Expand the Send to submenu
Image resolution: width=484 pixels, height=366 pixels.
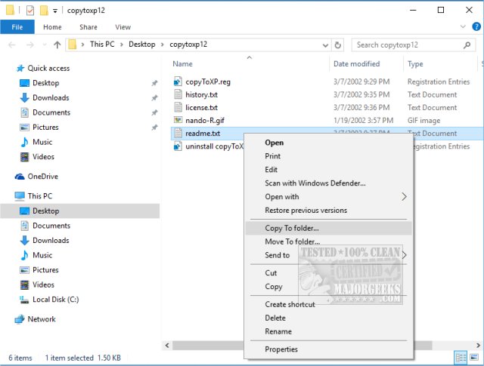(329, 255)
